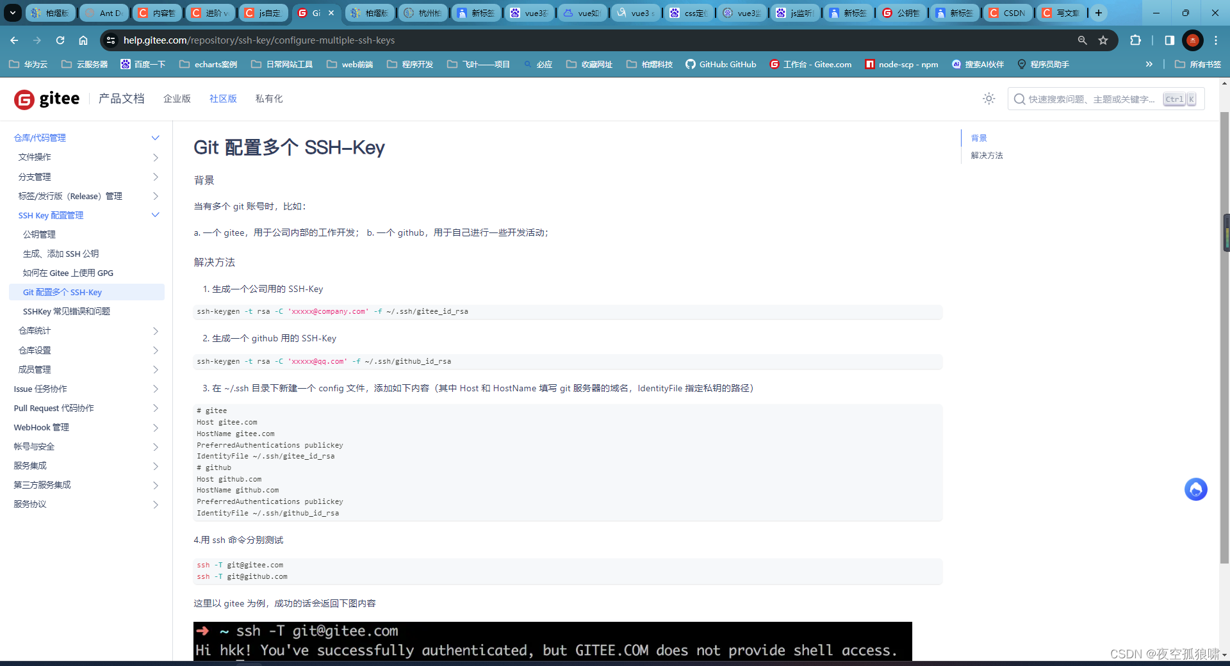Open 搜索AI伙伴 bookmark
Screen dimensions: 1230x666
coord(978,64)
